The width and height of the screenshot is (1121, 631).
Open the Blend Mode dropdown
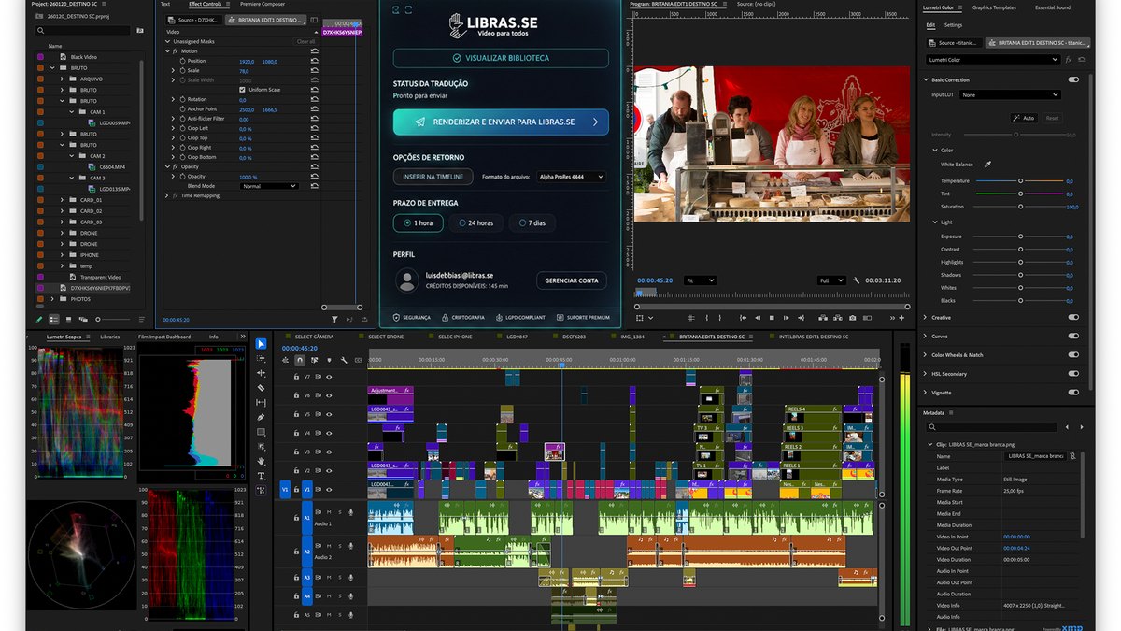tap(269, 186)
